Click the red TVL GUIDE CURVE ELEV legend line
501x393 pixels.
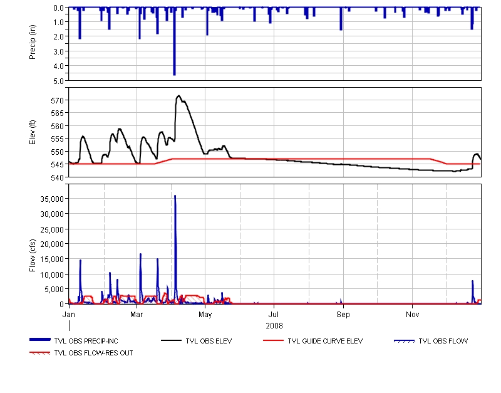tap(273, 341)
